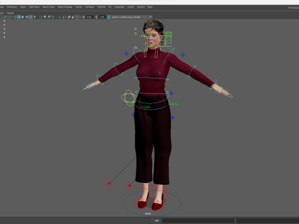Toggle the highlighted X-ray joints icon in panel toolbar
The image size is (299, 224).
(77, 17)
